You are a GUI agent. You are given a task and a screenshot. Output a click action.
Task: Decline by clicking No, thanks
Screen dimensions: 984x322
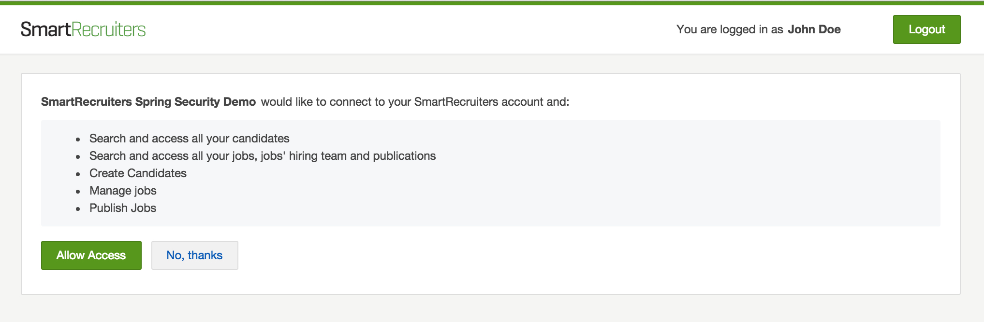[x=194, y=255]
